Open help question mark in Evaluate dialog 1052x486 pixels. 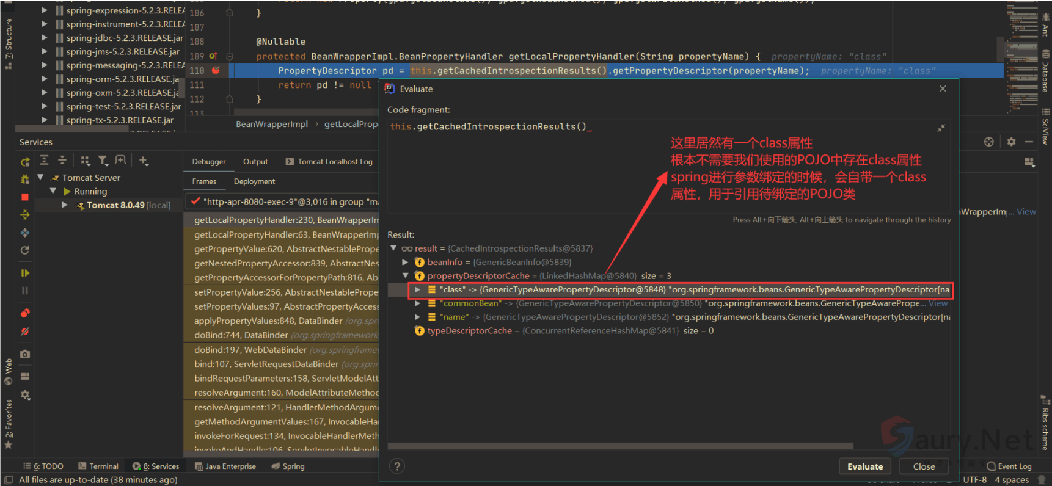tap(397, 466)
